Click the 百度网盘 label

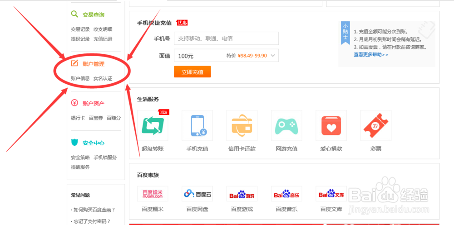[197, 209]
